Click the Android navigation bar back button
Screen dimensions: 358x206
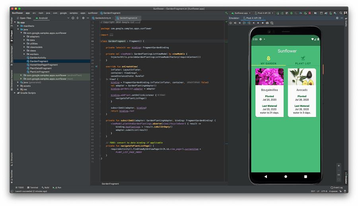(x=266, y=177)
